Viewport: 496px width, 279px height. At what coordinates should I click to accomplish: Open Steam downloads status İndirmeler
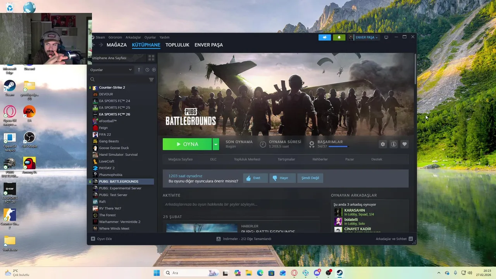coord(244,239)
